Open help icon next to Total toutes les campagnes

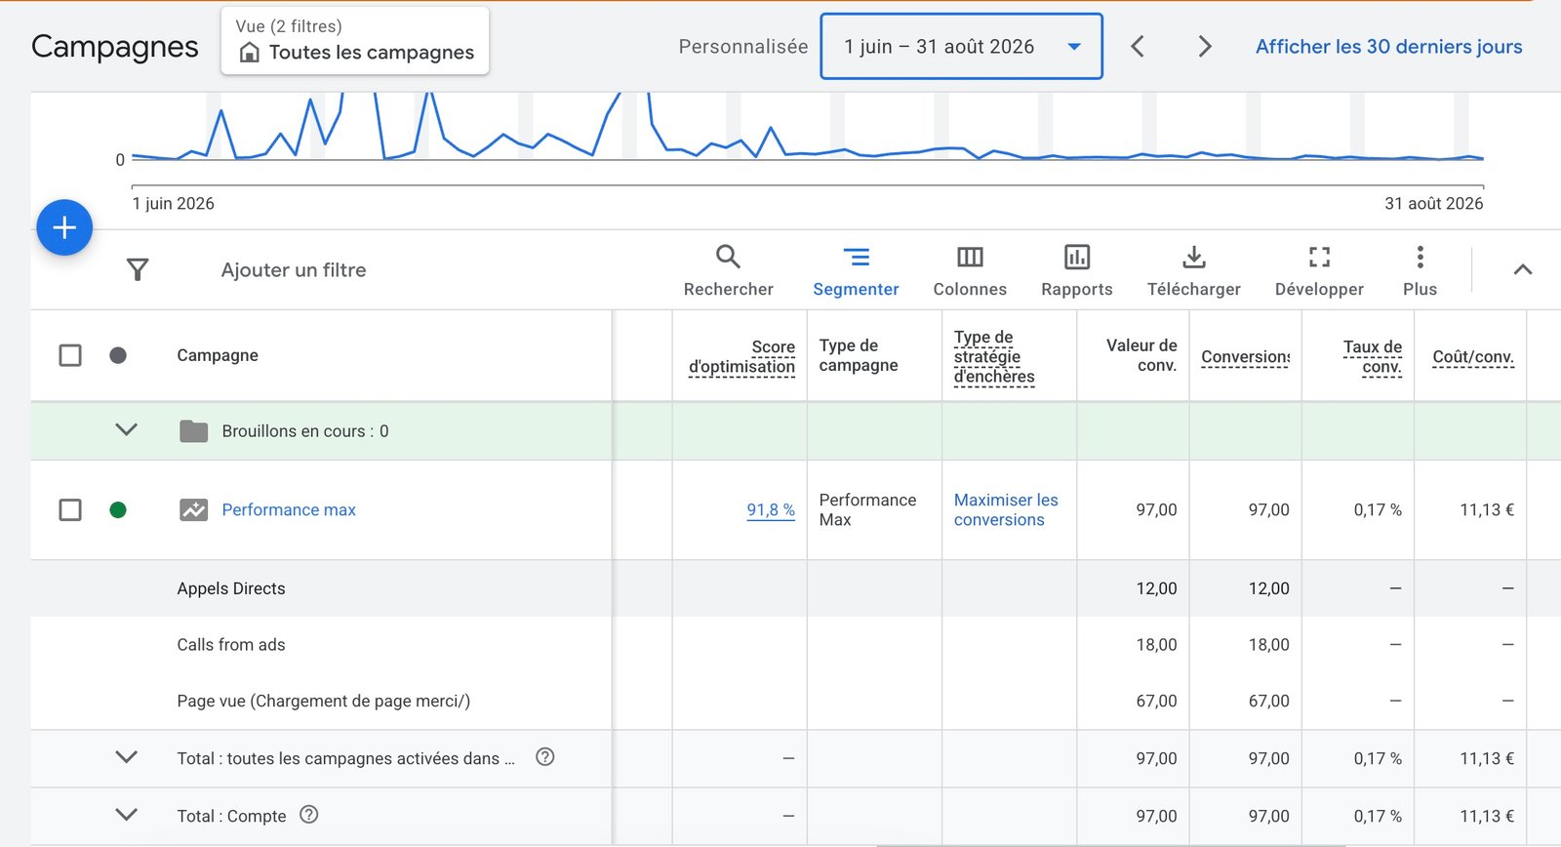pos(545,757)
